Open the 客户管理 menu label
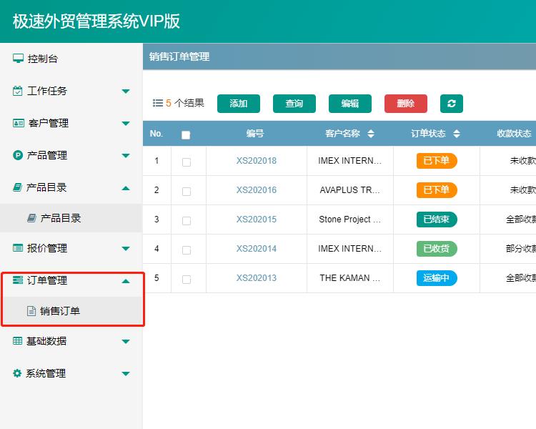Viewport: 536px width, 429px height. pos(49,123)
